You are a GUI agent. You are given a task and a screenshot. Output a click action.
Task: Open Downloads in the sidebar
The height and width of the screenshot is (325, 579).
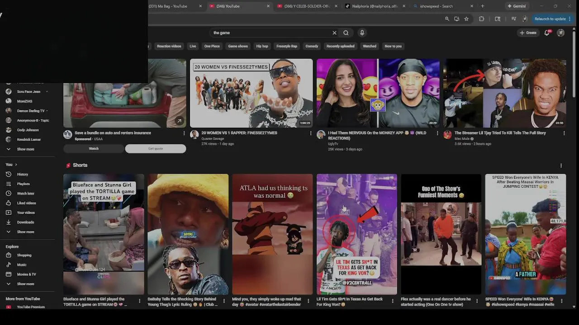coord(25,222)
